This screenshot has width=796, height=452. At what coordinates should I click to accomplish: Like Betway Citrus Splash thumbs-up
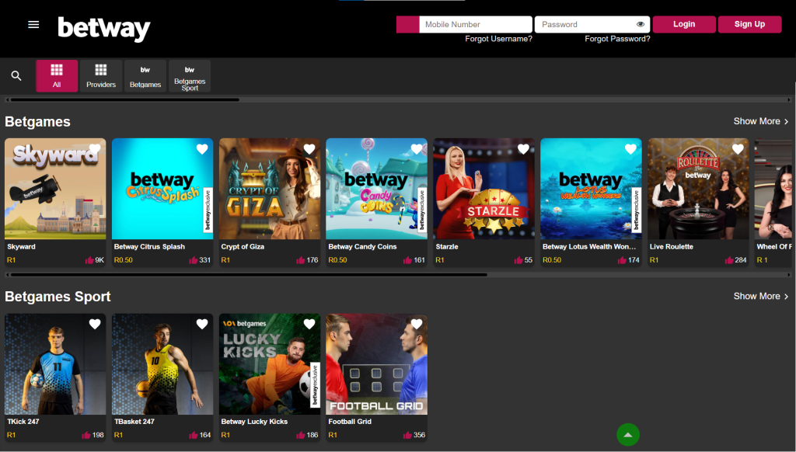click(x=193, y=260)
